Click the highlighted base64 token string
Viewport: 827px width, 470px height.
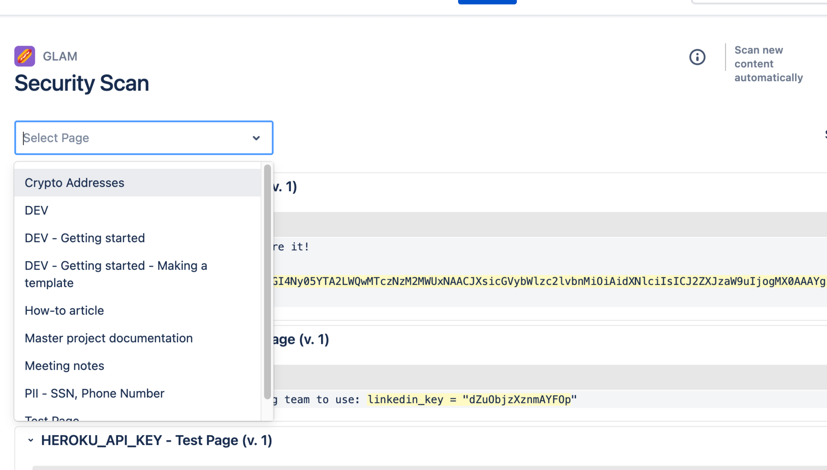coord(549,281)
